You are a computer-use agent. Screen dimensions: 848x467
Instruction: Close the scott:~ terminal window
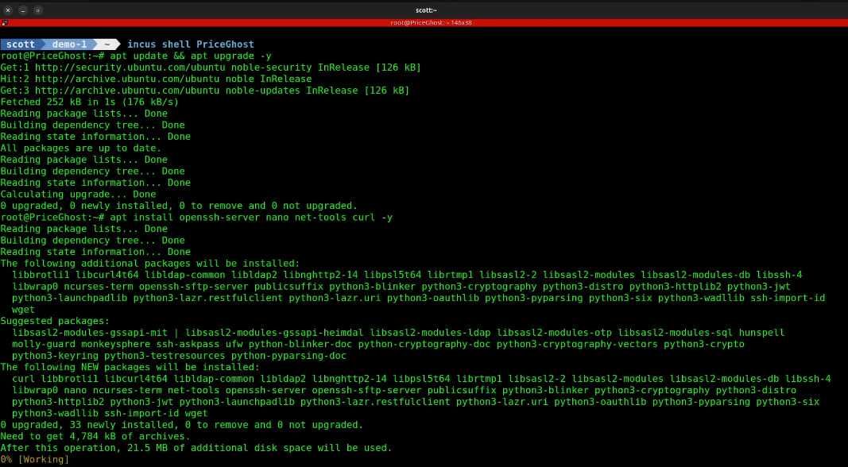8,10
